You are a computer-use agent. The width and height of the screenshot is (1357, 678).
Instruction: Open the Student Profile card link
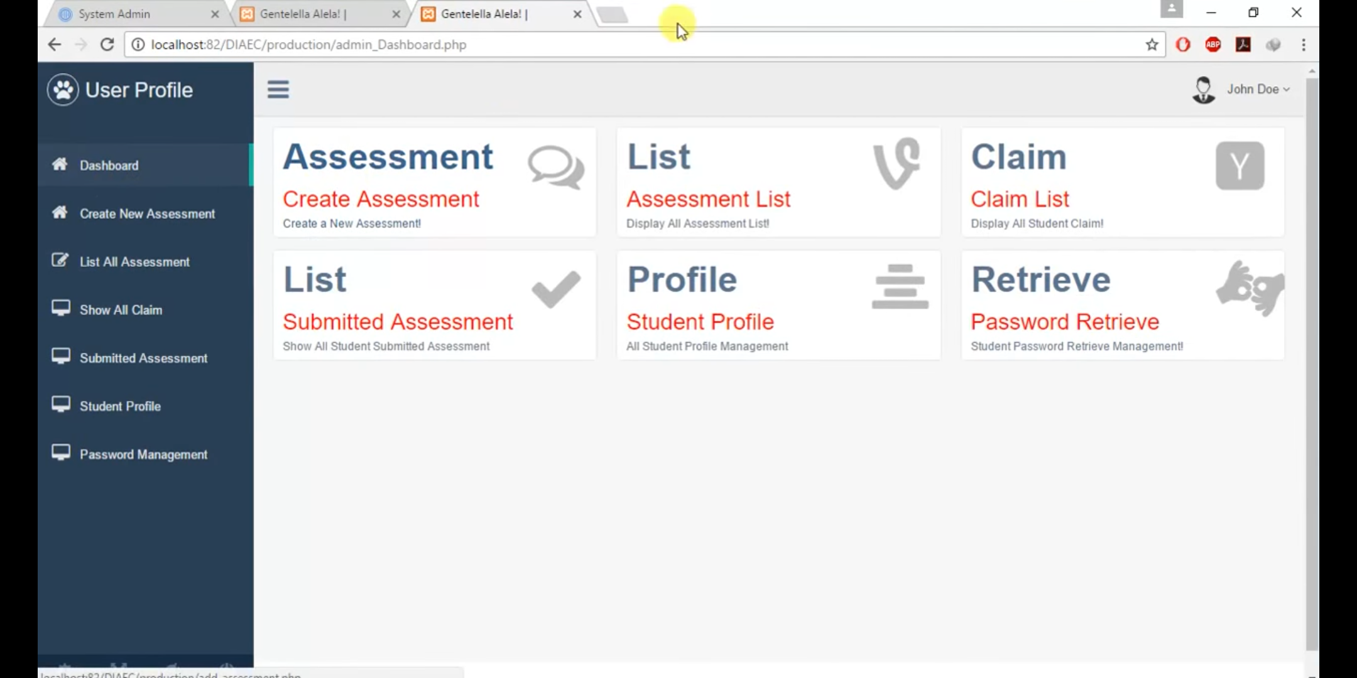pyautogui.click(x=700, y=322)
